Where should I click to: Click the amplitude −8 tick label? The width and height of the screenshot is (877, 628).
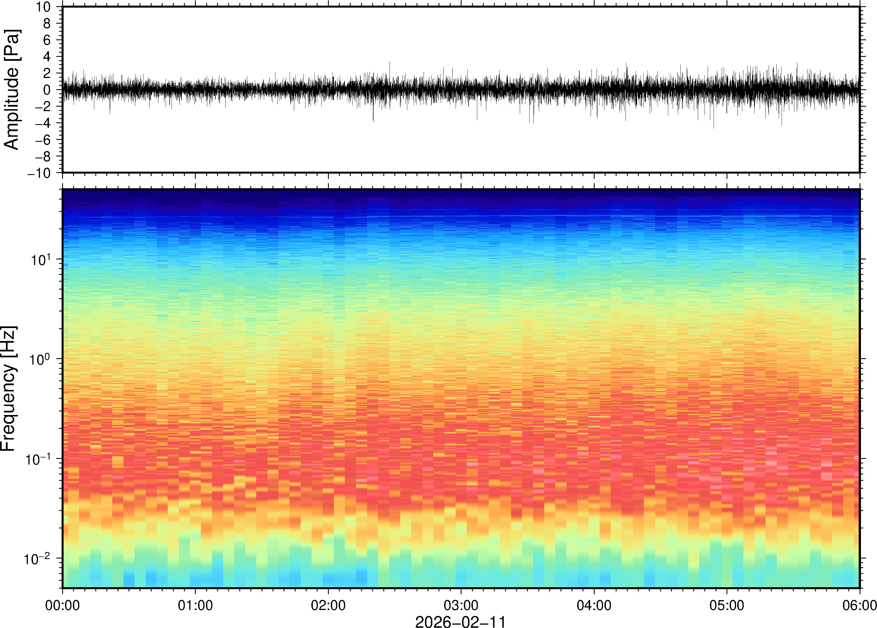pos(42,157)
